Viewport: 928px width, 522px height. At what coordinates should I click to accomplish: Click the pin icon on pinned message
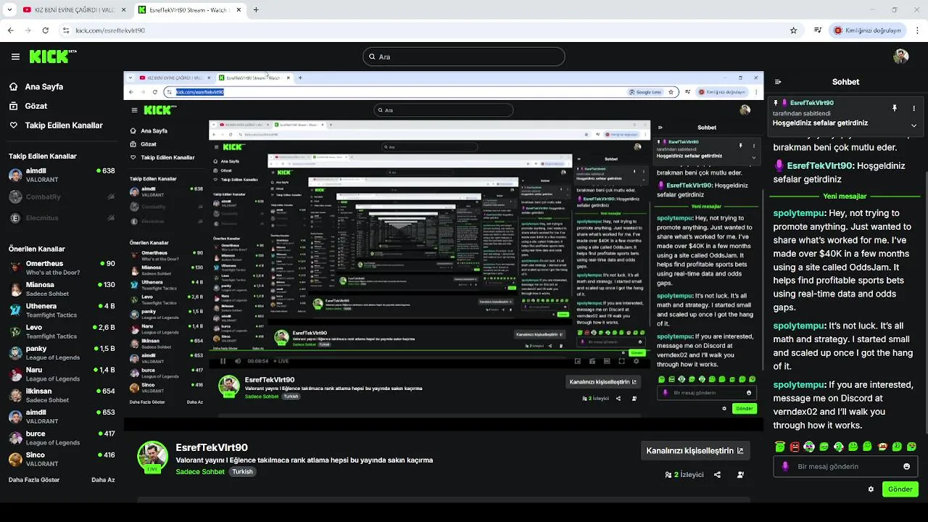895,108
